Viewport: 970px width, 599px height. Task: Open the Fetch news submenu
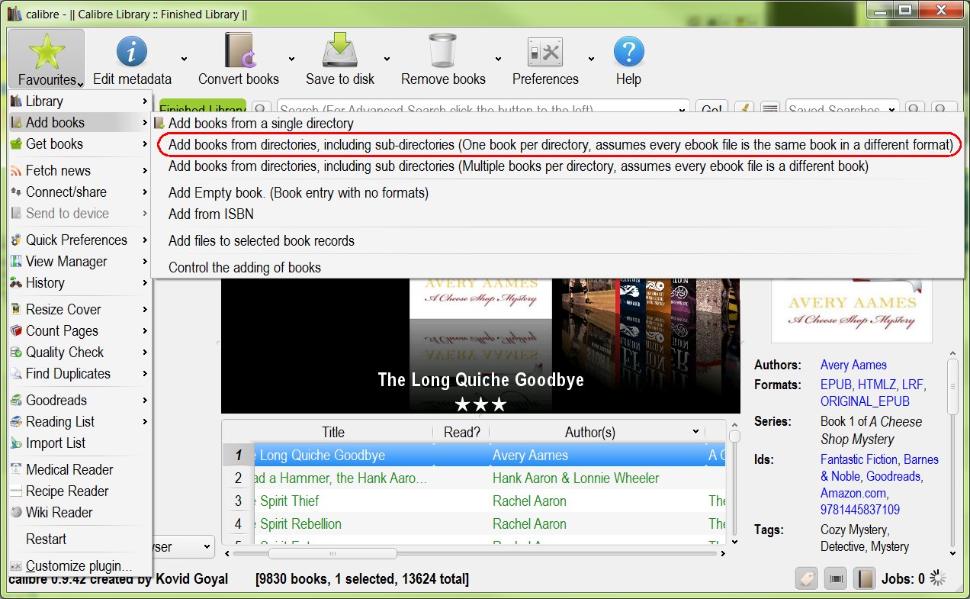tap(79, 170)
